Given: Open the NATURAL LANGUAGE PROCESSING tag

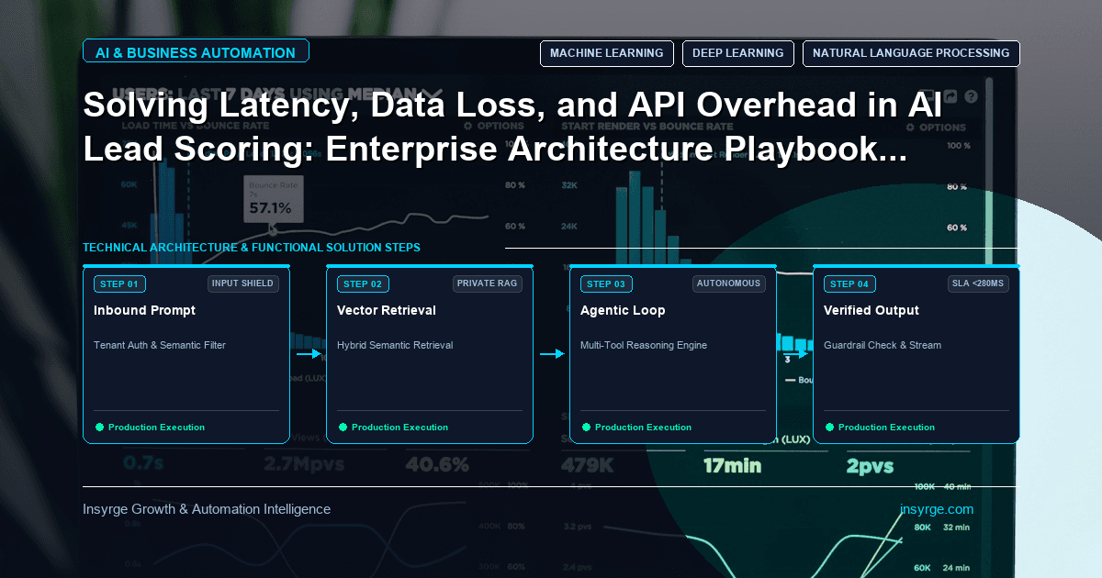Looking at the screenshot, I should click(x=911, y=53).
